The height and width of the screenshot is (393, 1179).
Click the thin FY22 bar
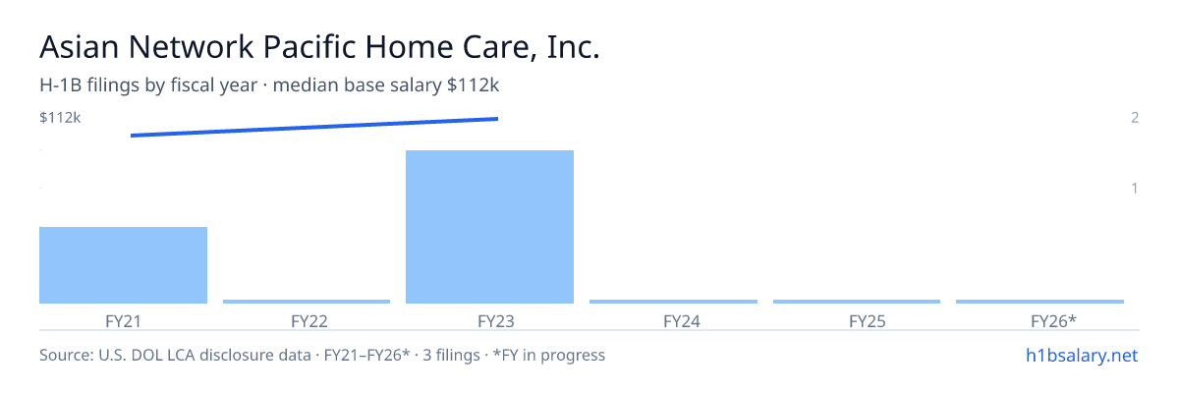[307, 302]
